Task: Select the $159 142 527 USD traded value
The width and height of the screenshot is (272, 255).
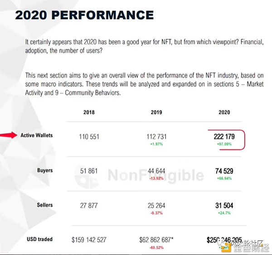Action: point(89,240)
